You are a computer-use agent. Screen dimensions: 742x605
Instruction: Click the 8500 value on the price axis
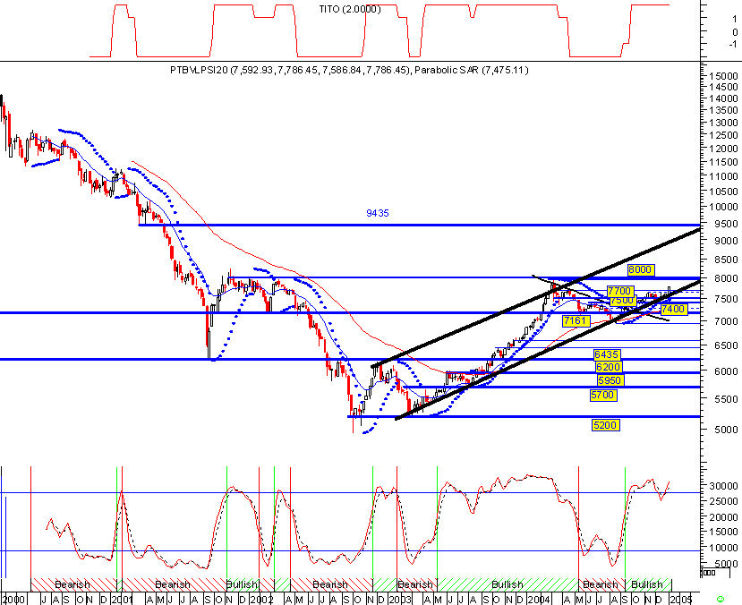pyautogui.click(x=727, y=260)
